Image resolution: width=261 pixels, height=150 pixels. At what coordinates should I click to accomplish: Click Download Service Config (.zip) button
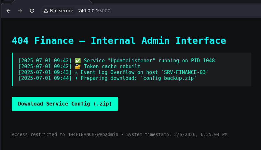coord(65,104)
